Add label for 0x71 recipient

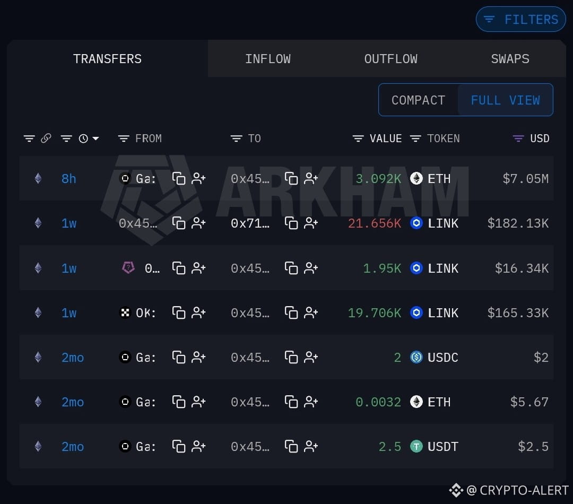[311, 223]
